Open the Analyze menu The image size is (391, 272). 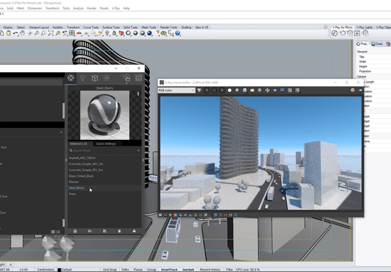(78, 8)
